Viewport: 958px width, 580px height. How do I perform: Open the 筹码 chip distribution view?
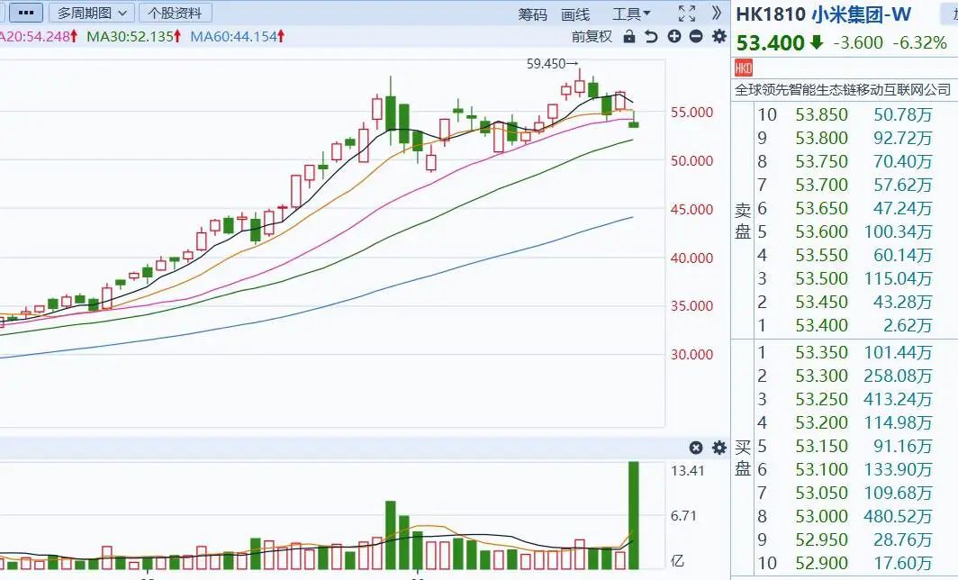click(532, 14)
